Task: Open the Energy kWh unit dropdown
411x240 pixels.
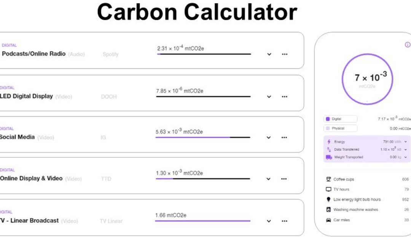Action: click(x=406, y=142)
